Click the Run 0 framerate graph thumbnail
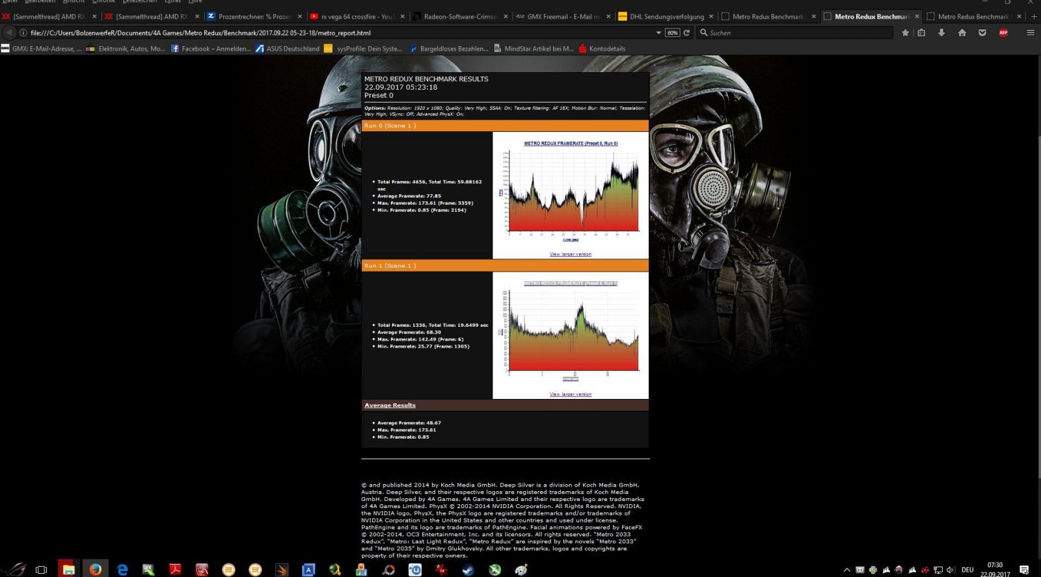The width and height of the screenshot is (1041, 577). point(571,192)
